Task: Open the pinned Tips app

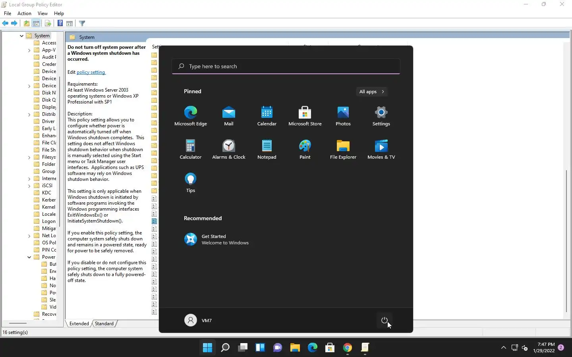Action: (x=191, y=182)
